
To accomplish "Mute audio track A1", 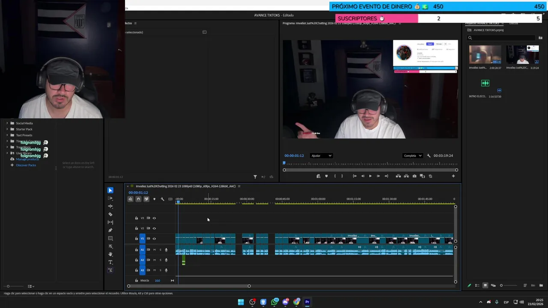I will tap(155, 250).
